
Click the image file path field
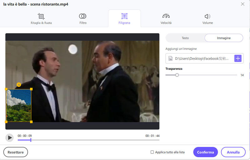(x=204, y=58)
